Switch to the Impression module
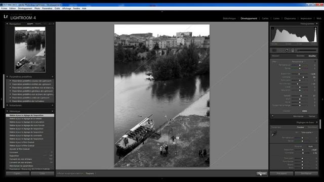The image size is (324, 182). coord(306,18)
